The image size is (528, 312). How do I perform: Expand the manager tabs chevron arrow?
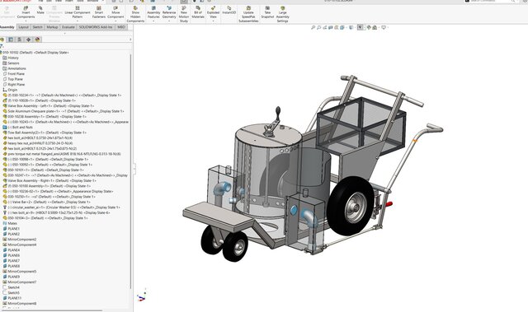point(130,40)
